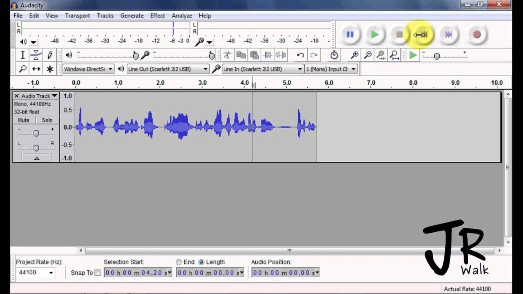Viewport: 523px width, 294px height.
Task: Click the Cut scissors icon
Action: coord(228,55)
